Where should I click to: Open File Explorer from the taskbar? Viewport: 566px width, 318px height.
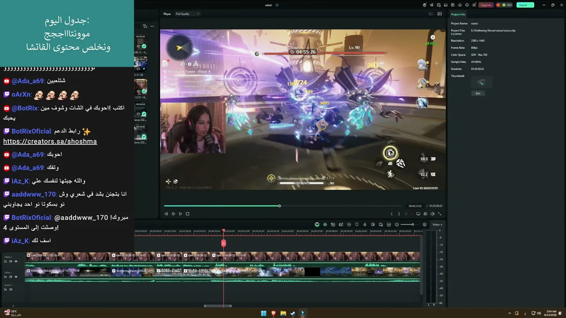(x=283, y=313)
